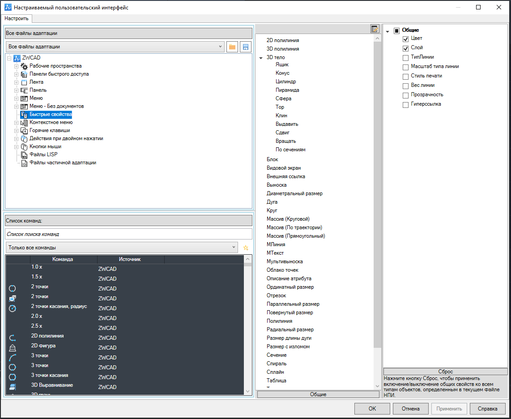511x419 pixels.
Task: Click the Отмена button
Action: pos(411,409)
